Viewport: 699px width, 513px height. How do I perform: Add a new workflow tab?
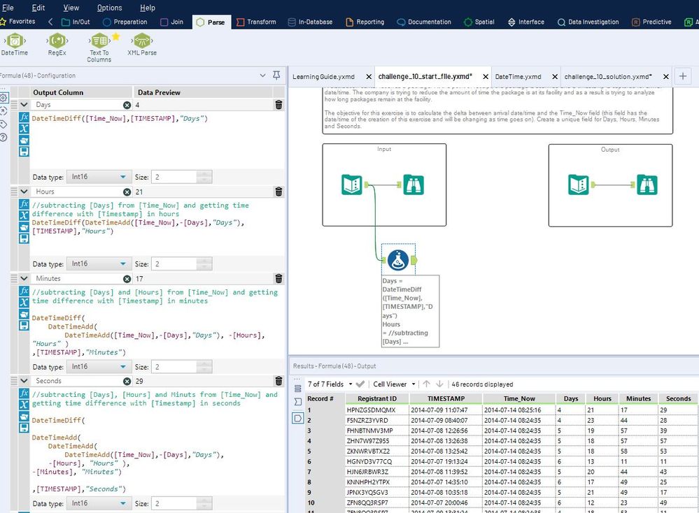coord(683,76)
